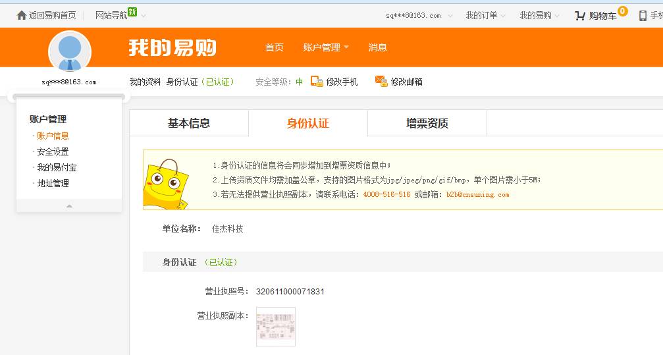Click the email b2b@cnsuning.com
The height and width of the screenshot is (355, 663).
click(x=477, y=195)
